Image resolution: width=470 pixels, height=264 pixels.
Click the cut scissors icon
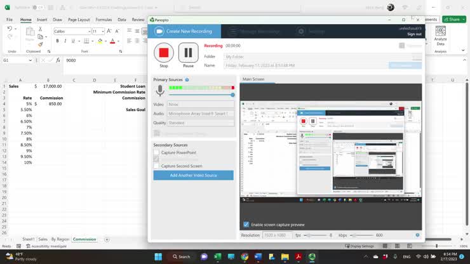(41, 29)
